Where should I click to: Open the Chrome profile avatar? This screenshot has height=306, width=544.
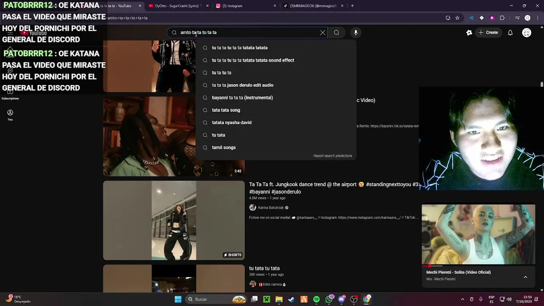point(527,18)
